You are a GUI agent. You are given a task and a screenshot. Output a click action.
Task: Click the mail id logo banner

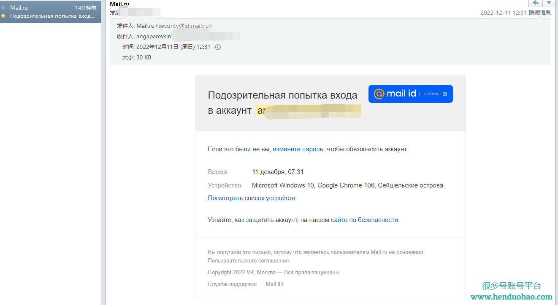[x=410, y=94]
